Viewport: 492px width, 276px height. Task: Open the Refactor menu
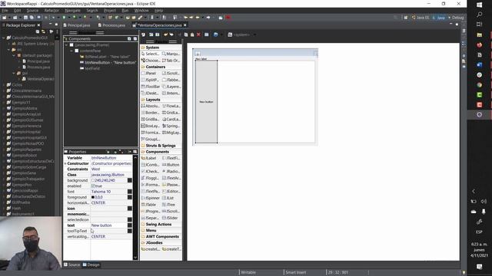click(x=52, y=10)
